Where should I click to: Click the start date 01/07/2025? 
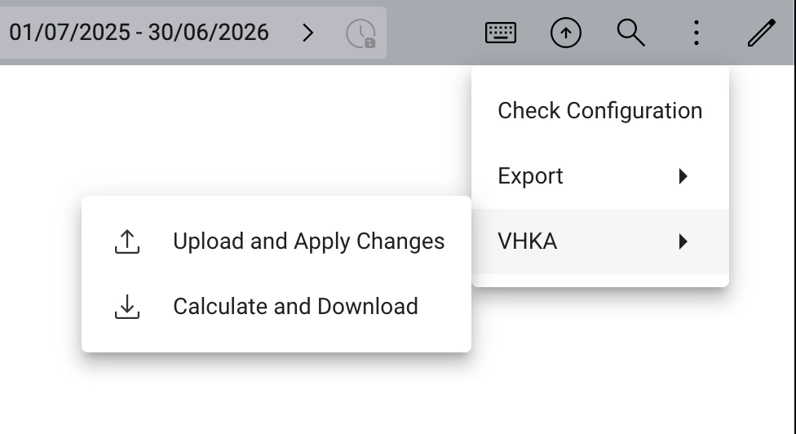pos(69,33)
